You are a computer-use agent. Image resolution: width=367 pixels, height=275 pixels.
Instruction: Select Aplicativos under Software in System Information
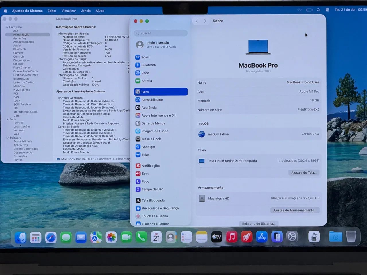(21, 145)
